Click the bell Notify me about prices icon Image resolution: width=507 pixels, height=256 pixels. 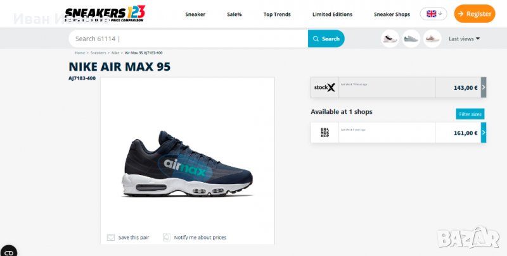click(x=167, y=237)
